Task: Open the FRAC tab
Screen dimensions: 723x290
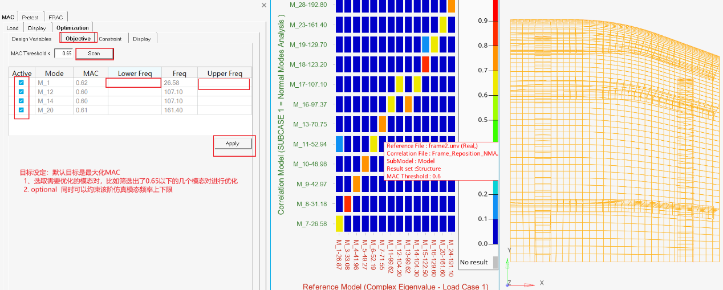Action: pos(55,17)
